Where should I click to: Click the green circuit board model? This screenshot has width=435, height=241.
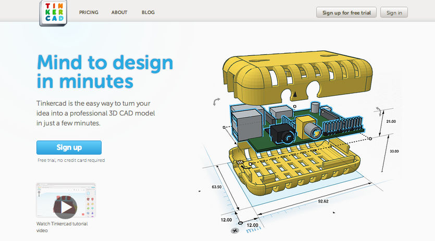(x=297, y=128)
